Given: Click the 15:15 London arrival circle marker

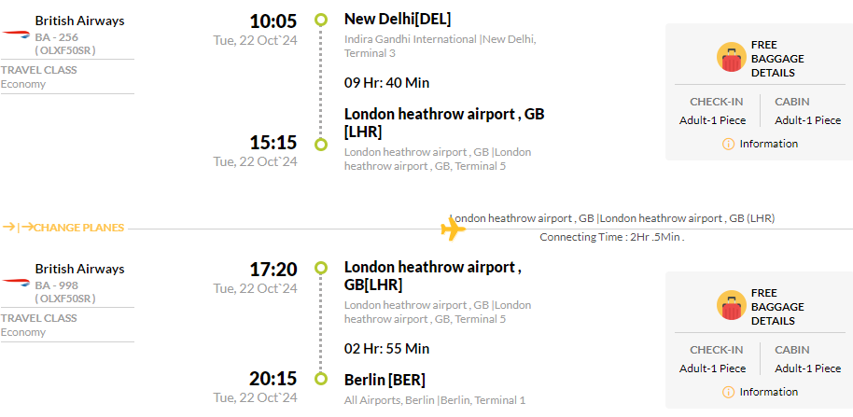Looking at the screenshot, I should (x=321, y=144).
